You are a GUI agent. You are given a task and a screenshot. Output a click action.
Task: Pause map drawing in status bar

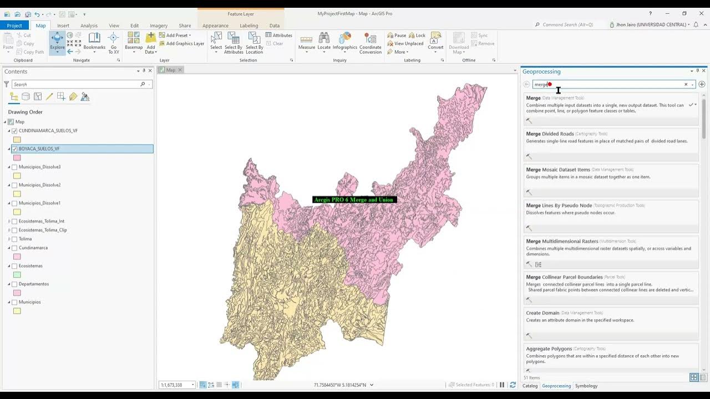(x=502, y=385)
